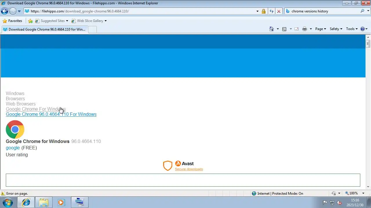The image size is (371, 208).
Task: Open the recent pages dropdown arrow
Action: [x=19, y=11]
